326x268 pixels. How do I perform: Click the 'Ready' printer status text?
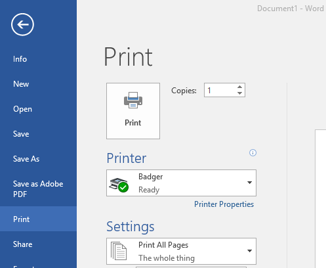click(x=149, y=190)
